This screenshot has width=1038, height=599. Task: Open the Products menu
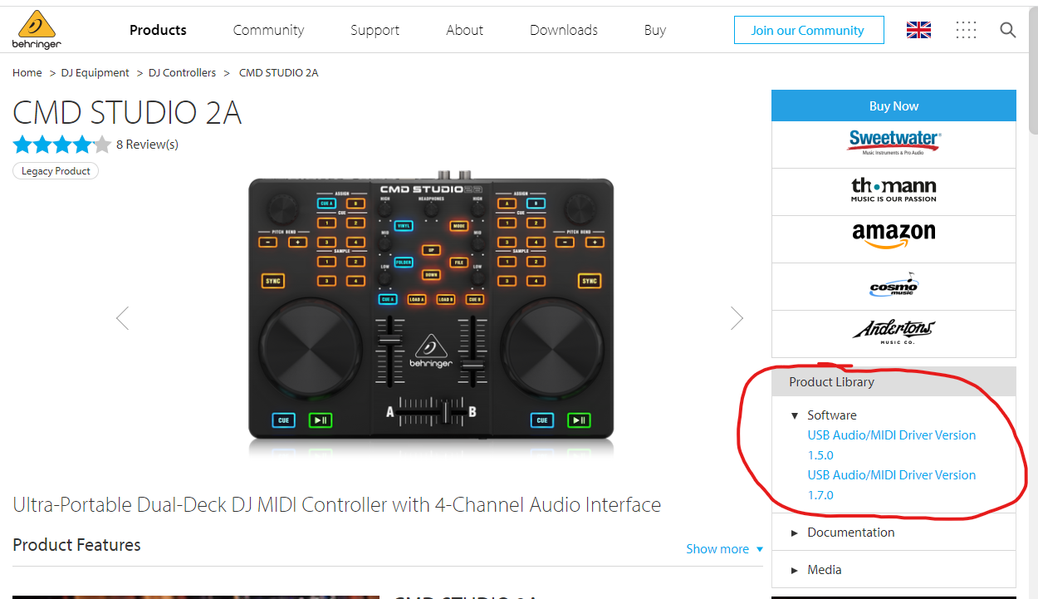click(158, 30)
